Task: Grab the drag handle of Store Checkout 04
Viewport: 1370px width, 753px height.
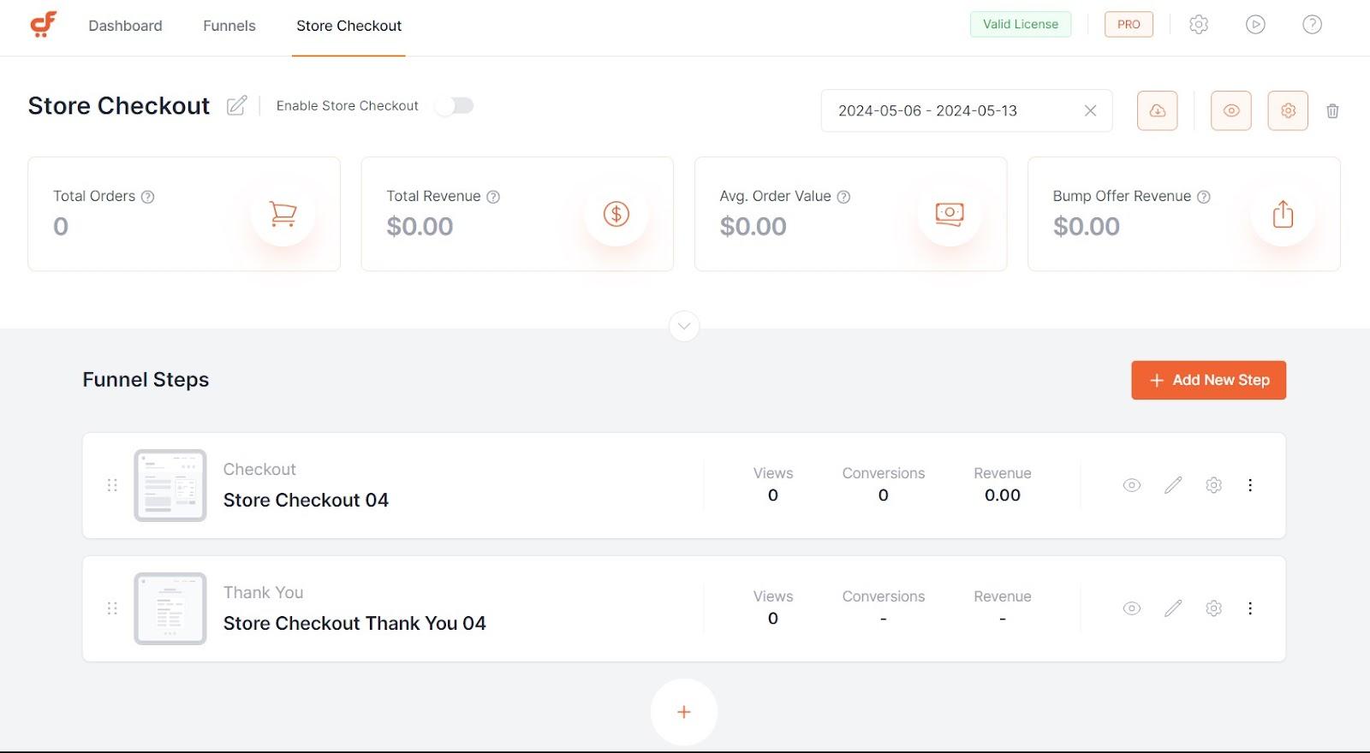Action: (112, 485)
